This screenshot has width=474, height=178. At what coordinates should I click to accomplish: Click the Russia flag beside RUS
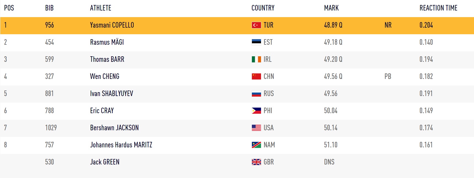[256, 94]
